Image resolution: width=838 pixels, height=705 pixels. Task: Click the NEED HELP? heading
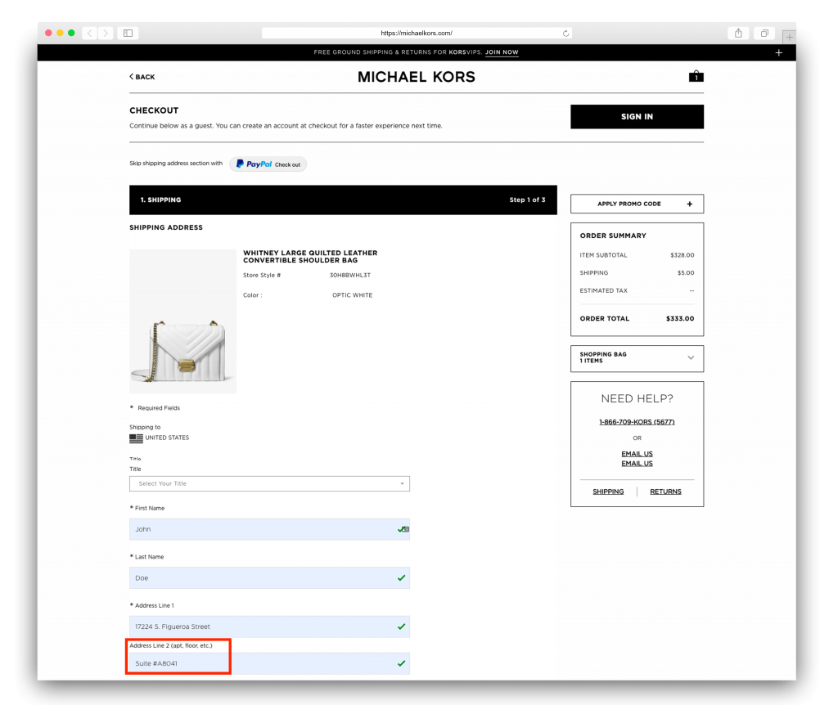coord(637,399)
